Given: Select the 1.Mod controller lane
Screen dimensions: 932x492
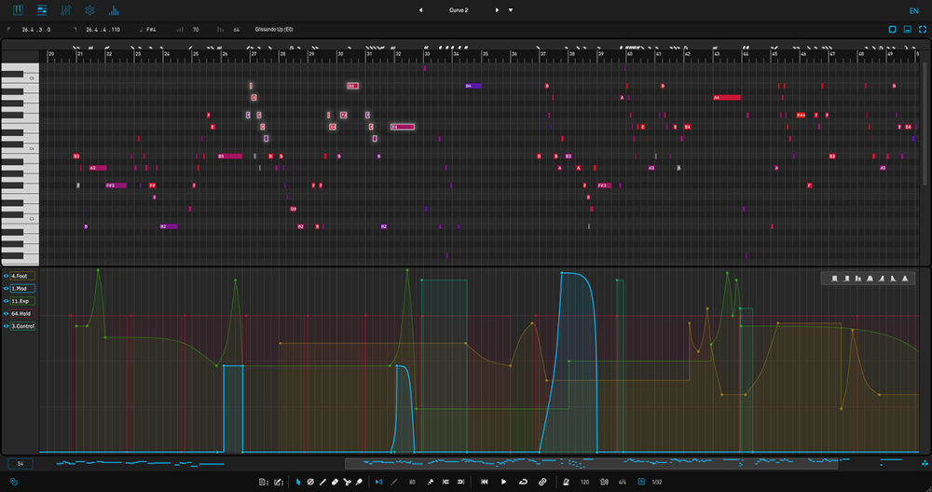Looking at the screenshot, I should coord(22,289).
